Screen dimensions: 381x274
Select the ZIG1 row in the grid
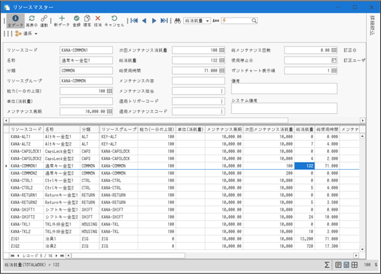(26, 239)
